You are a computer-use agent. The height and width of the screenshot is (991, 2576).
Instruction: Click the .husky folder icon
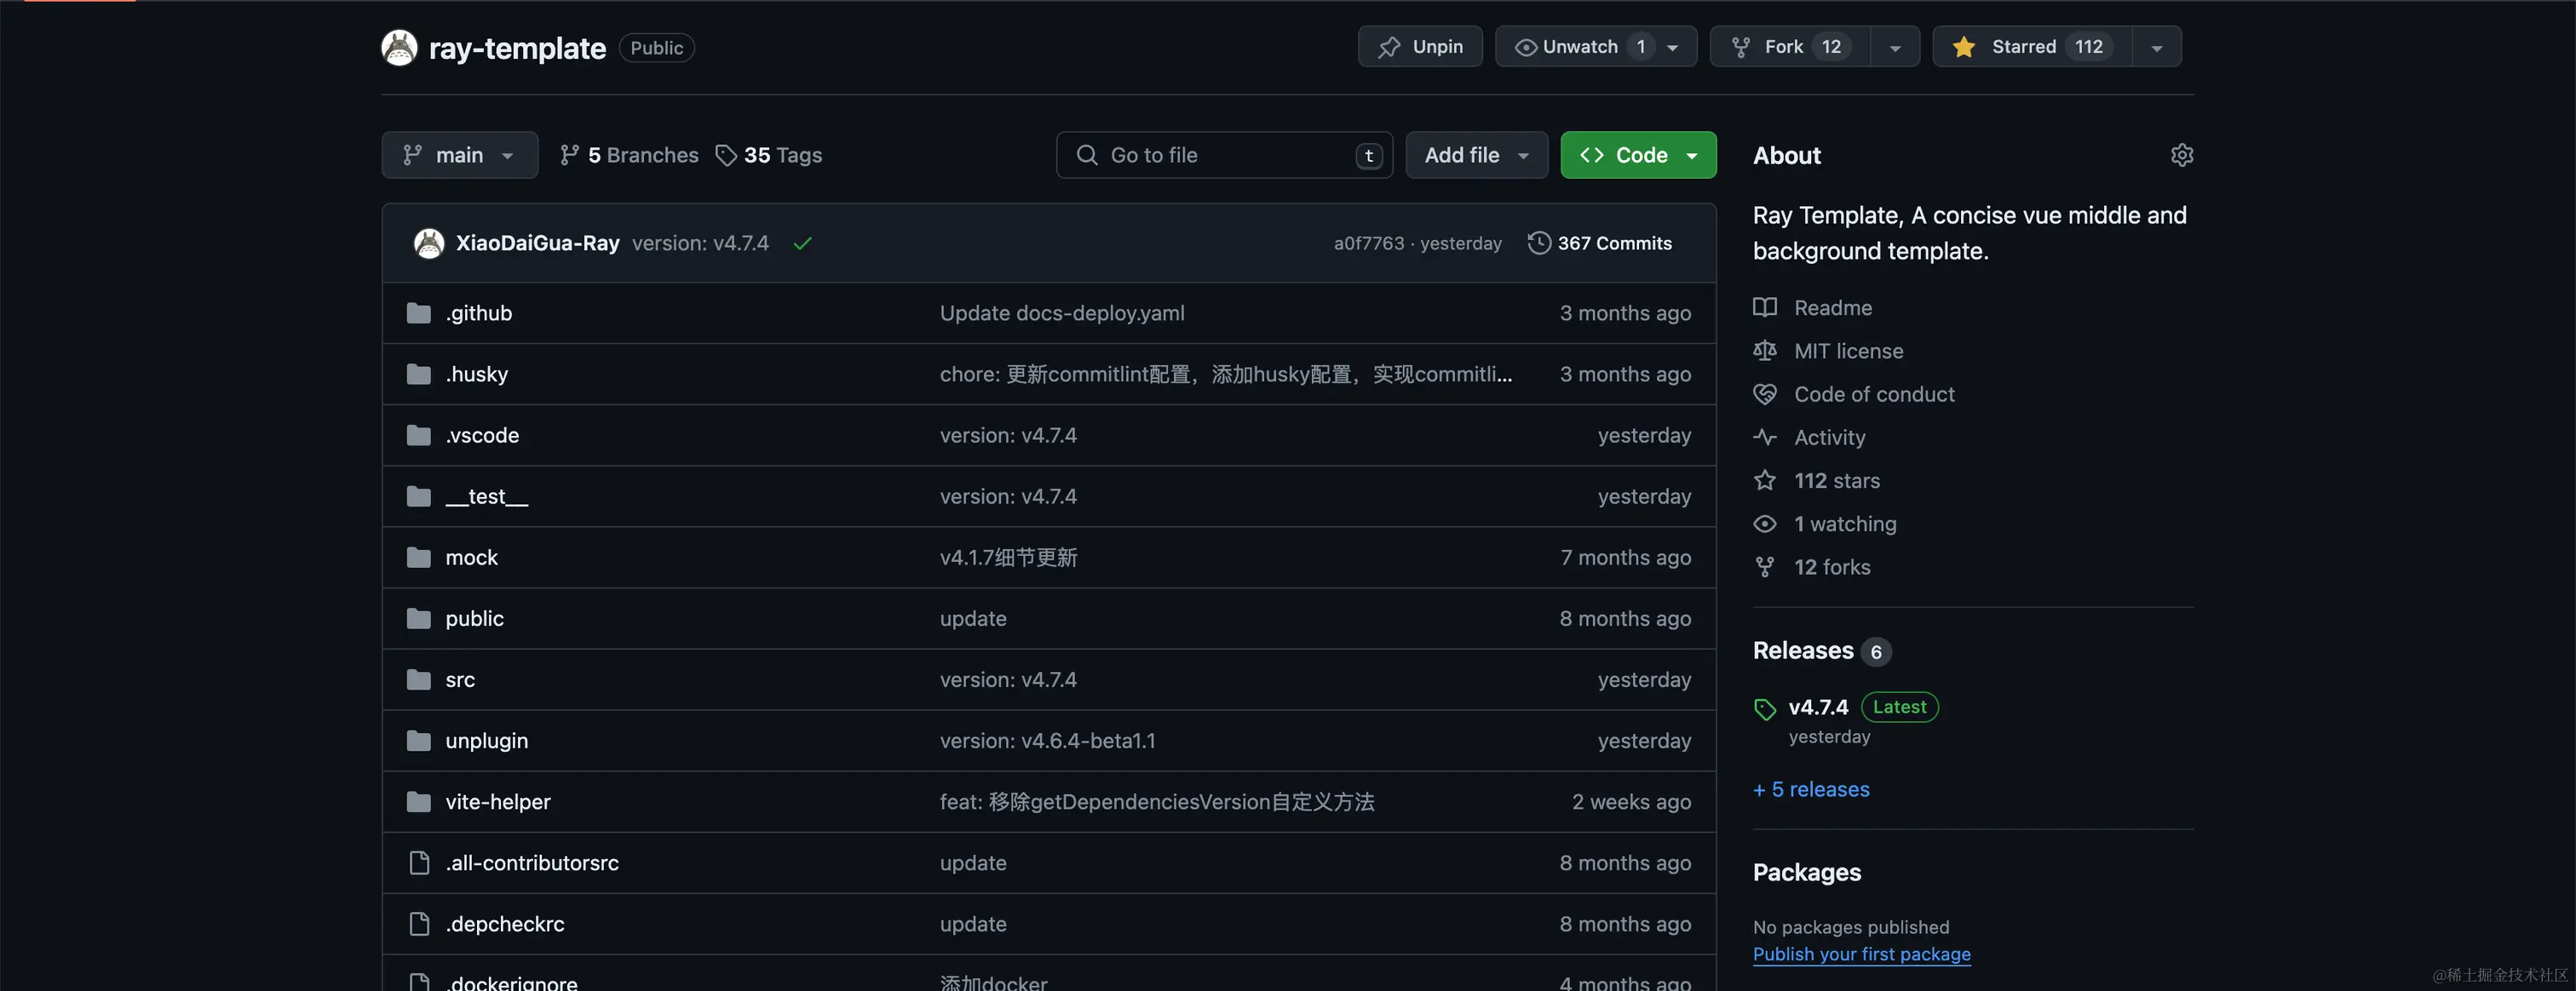(419, 374)
